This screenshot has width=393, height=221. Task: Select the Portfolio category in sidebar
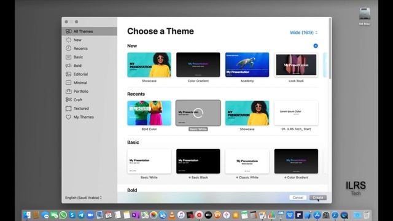[89, 91]
